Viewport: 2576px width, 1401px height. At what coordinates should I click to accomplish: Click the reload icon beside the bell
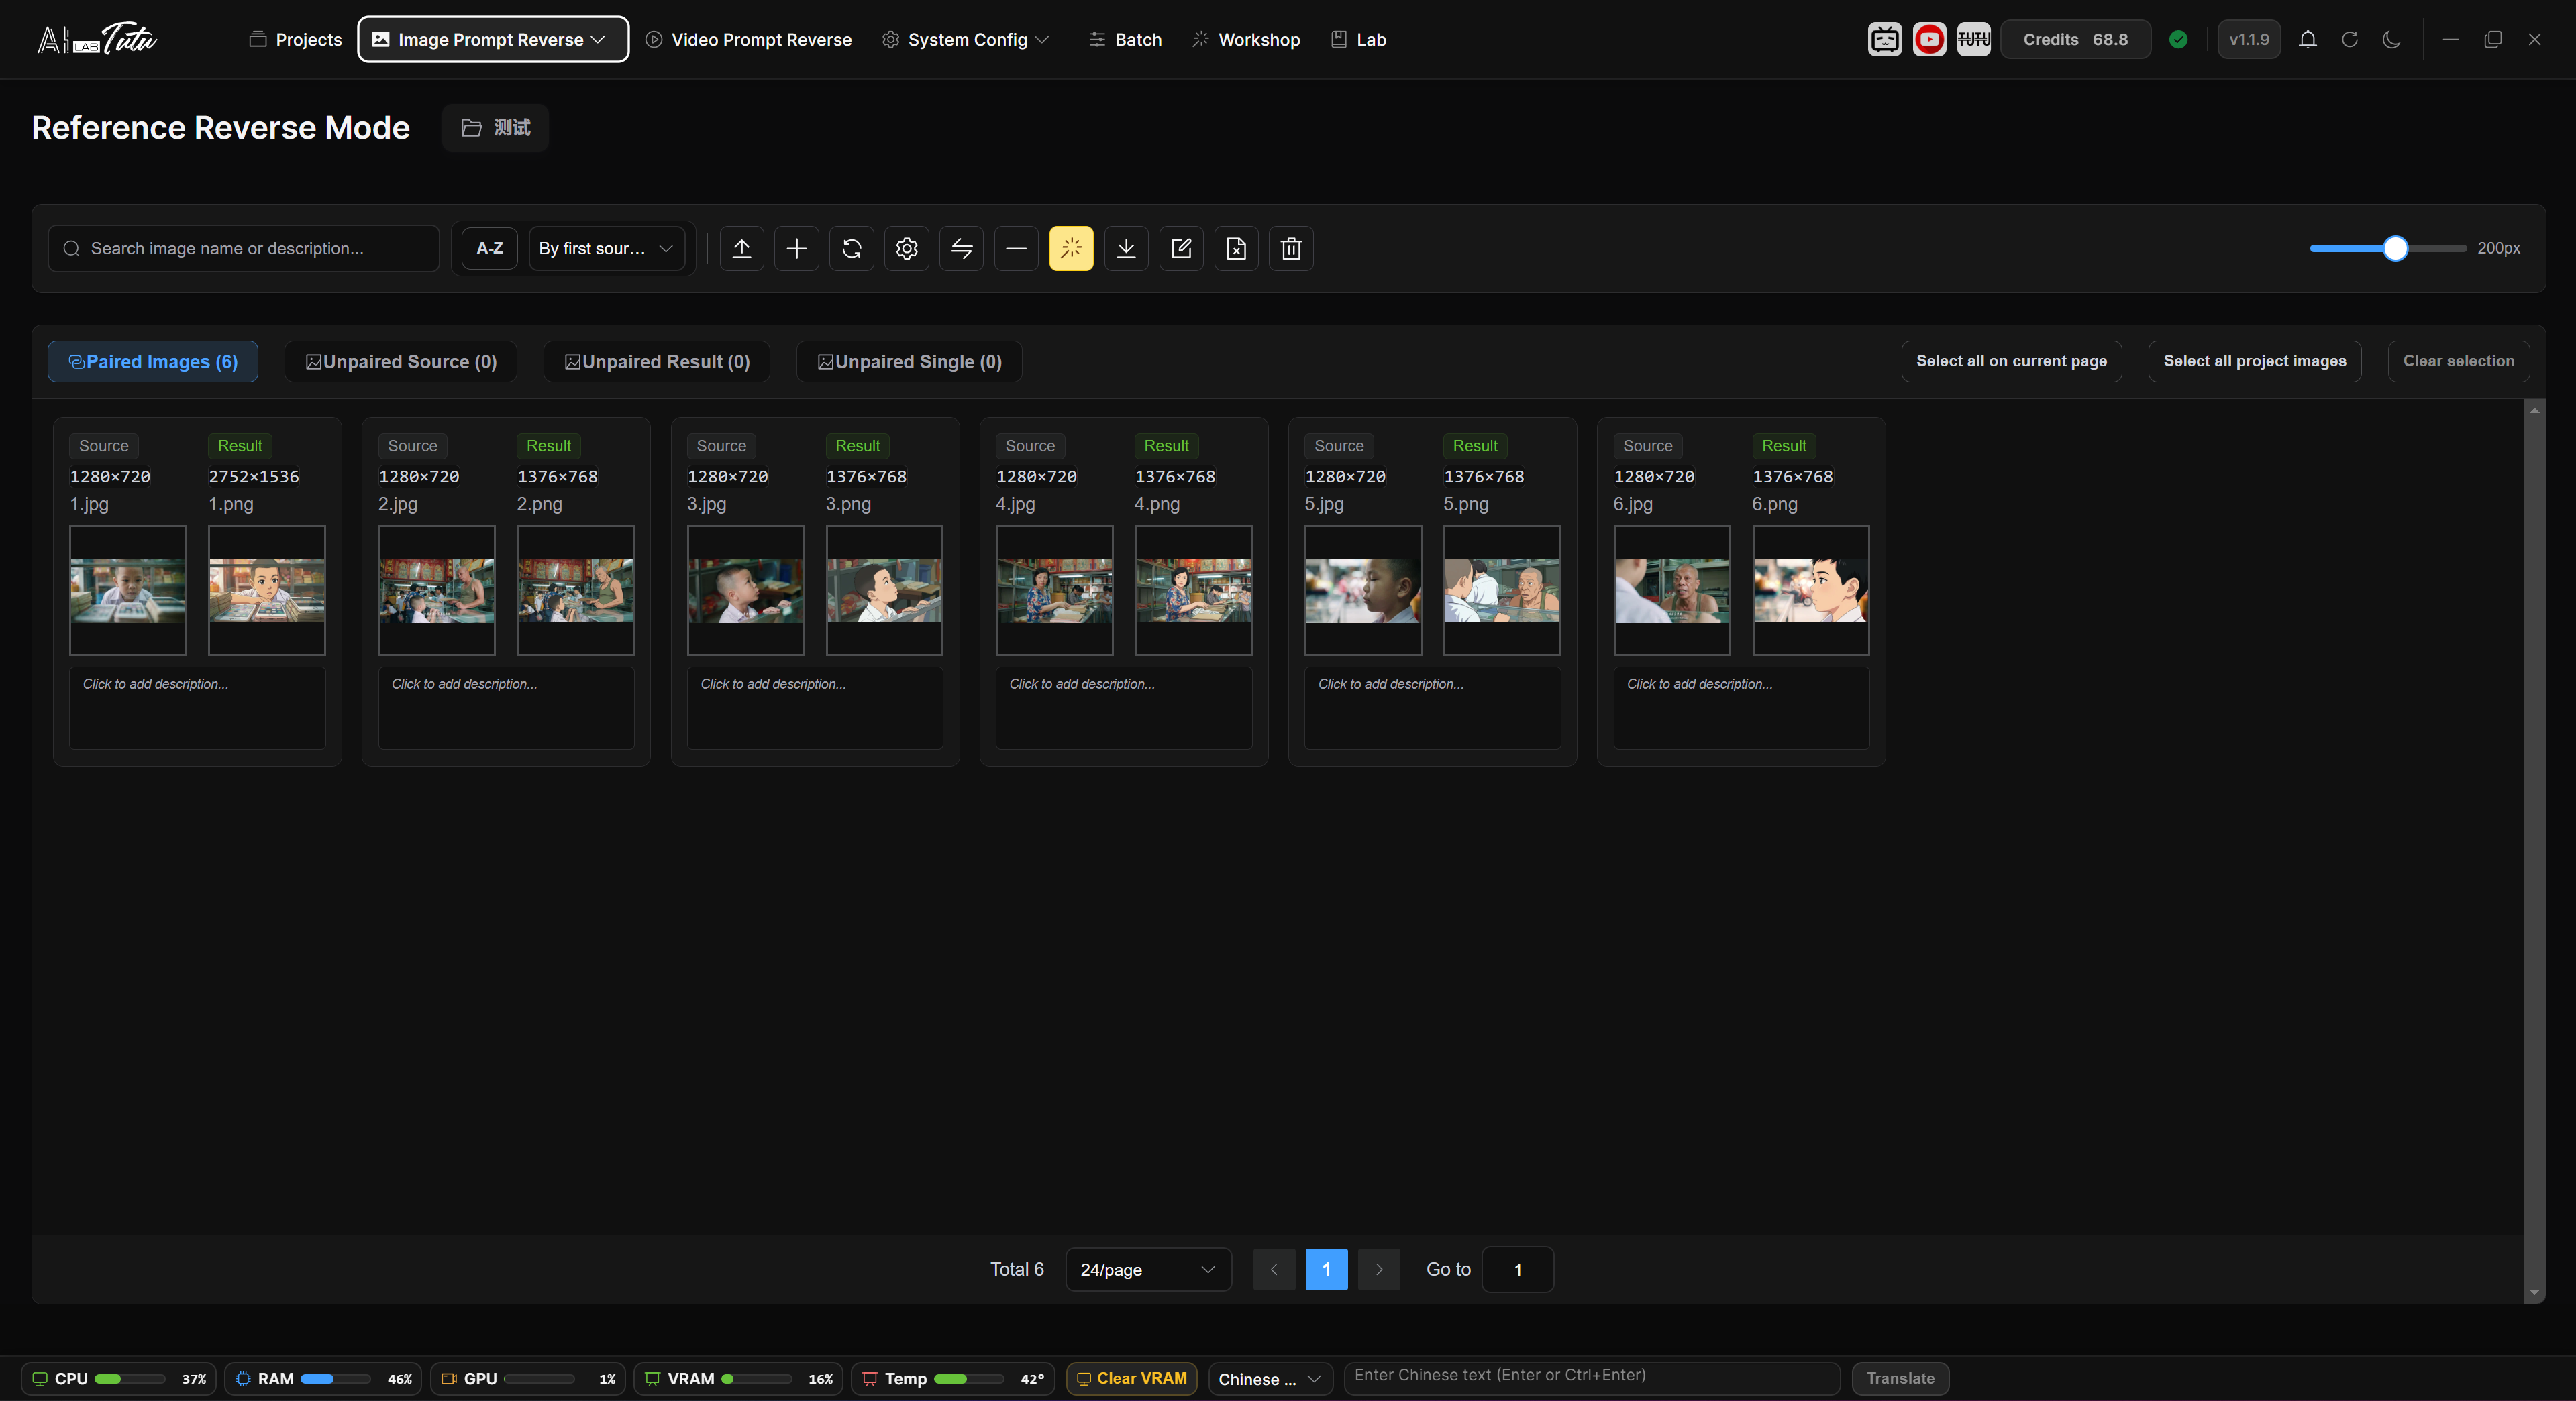tap(2349, 39)
